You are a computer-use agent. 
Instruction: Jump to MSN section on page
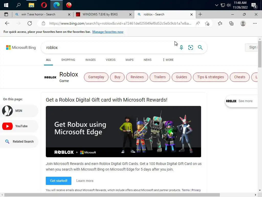pyautogui.click(x=19, y=111)
